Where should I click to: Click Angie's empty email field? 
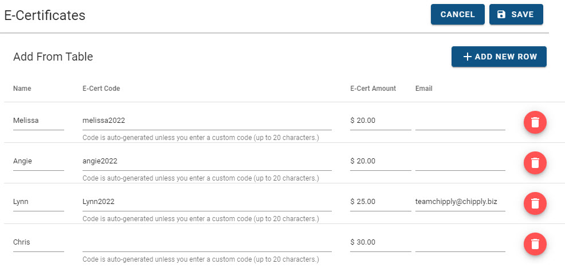coord(460,162)
